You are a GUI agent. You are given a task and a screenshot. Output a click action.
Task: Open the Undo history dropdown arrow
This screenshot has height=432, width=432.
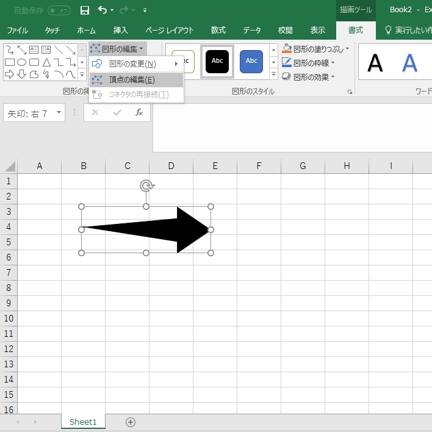tap(112, 10)
